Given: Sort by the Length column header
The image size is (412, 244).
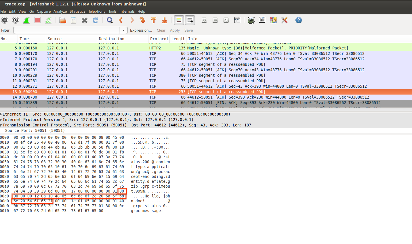Looking at the screenshot, I should click(x=178, y=39).
